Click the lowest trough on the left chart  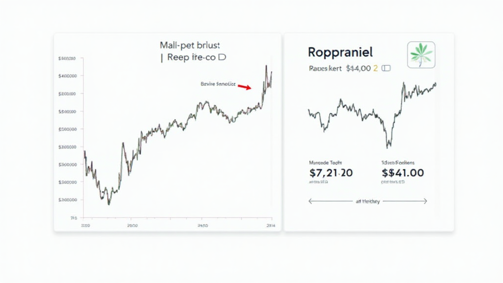(x=109, y=203)
